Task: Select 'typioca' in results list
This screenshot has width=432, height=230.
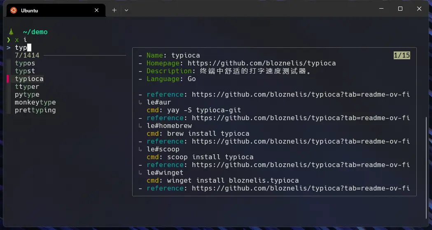Action: coord(29,79)
